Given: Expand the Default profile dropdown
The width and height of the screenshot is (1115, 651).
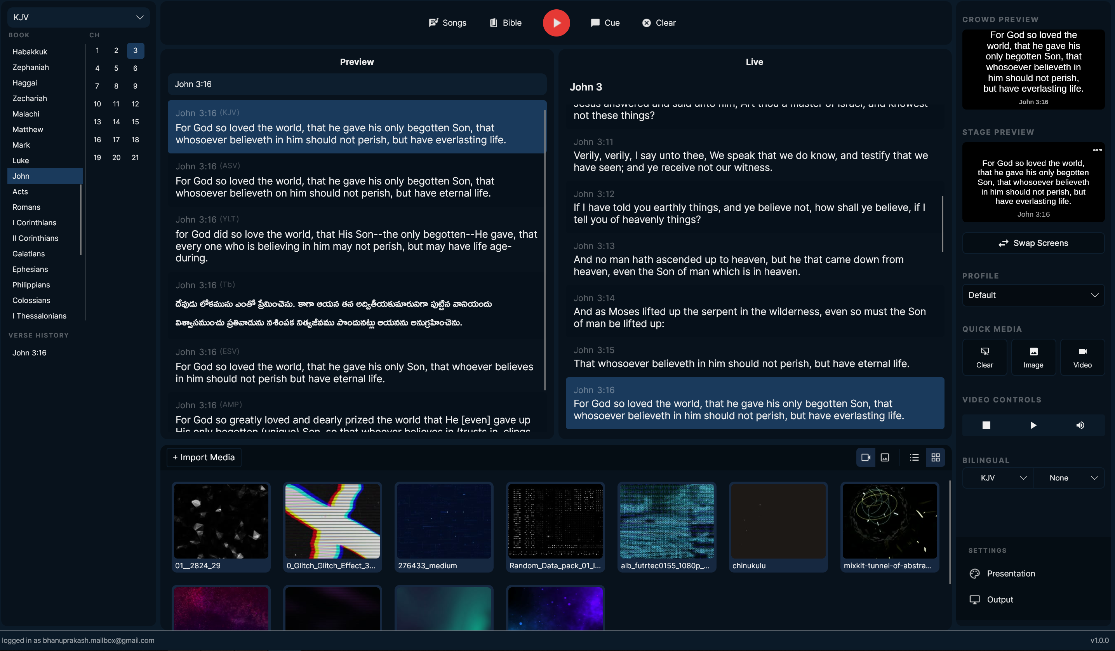Looking at the screenshot, I should click(1033, 295).
